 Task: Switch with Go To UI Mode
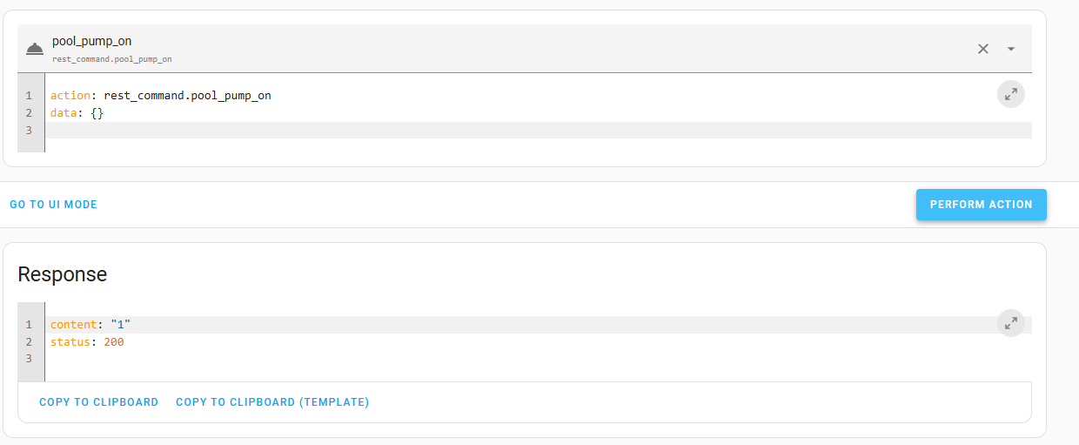pyautogui.click(x=54, y=205)
